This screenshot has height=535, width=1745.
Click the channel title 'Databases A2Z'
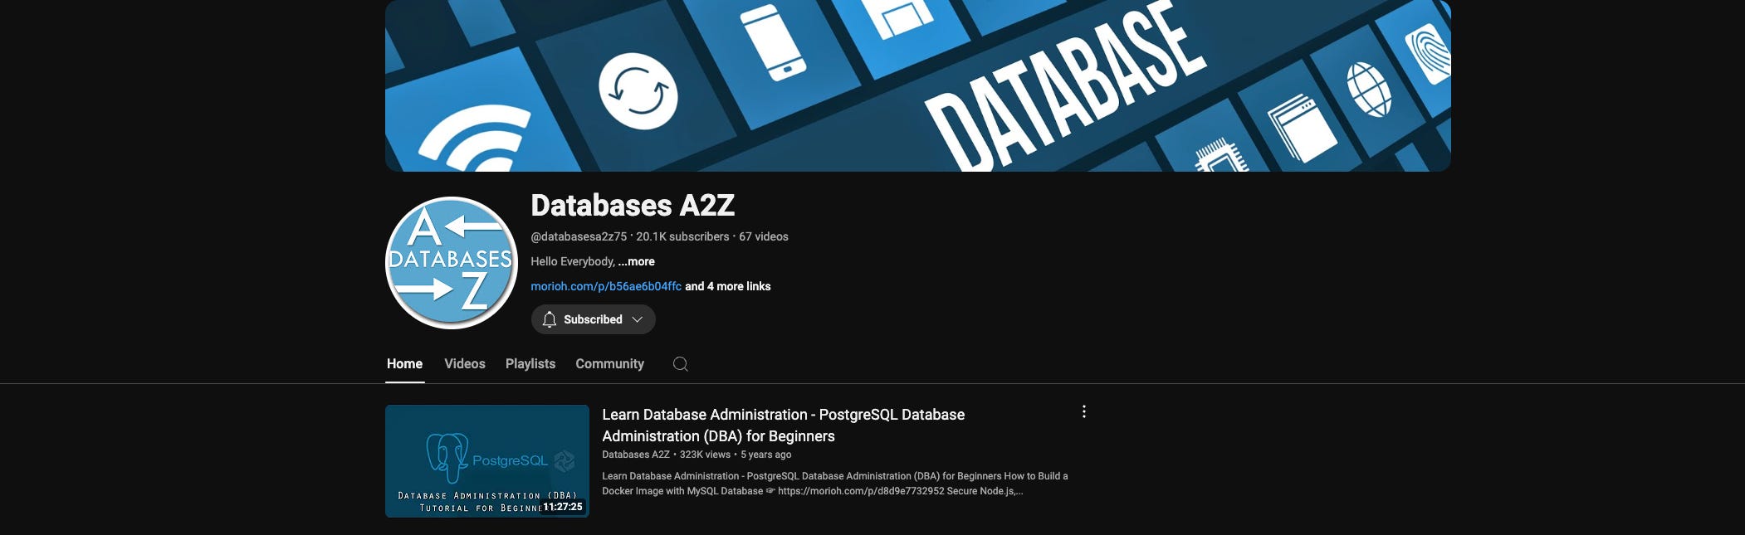click(633, 206)
